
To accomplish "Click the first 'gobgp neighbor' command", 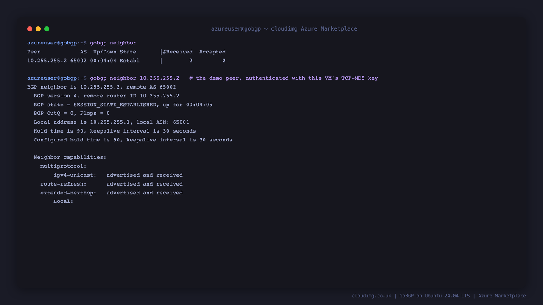I will [x=113, y=43].
